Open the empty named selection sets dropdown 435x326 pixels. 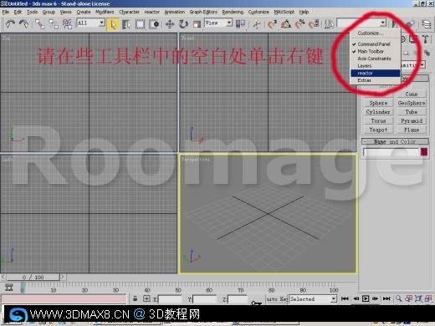[361, 23]
